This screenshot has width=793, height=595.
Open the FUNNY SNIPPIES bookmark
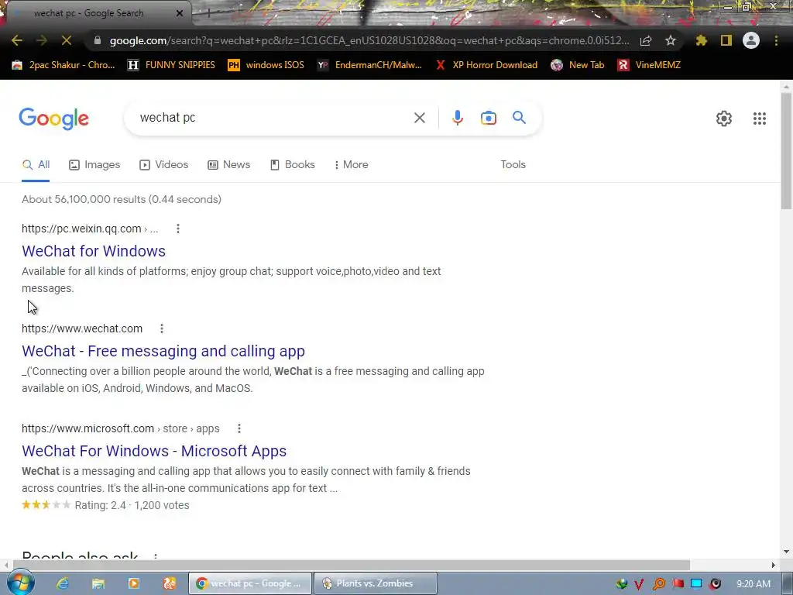[171, 65]
